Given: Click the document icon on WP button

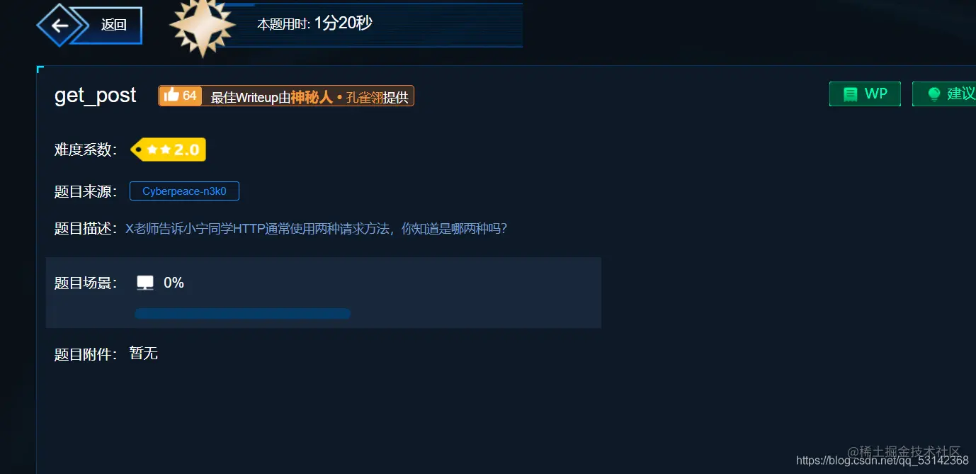Looking at the screenshot, I should pos(850,94).
